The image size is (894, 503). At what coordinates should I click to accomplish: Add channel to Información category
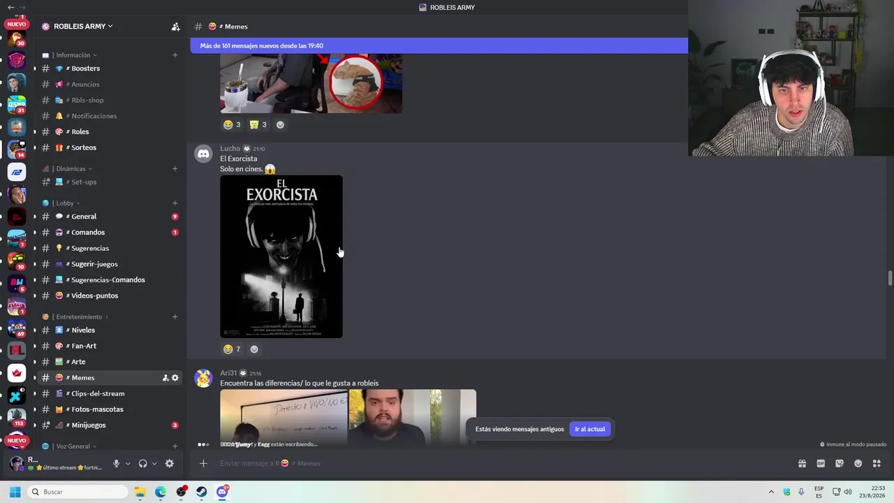click(x=175, y=55)
